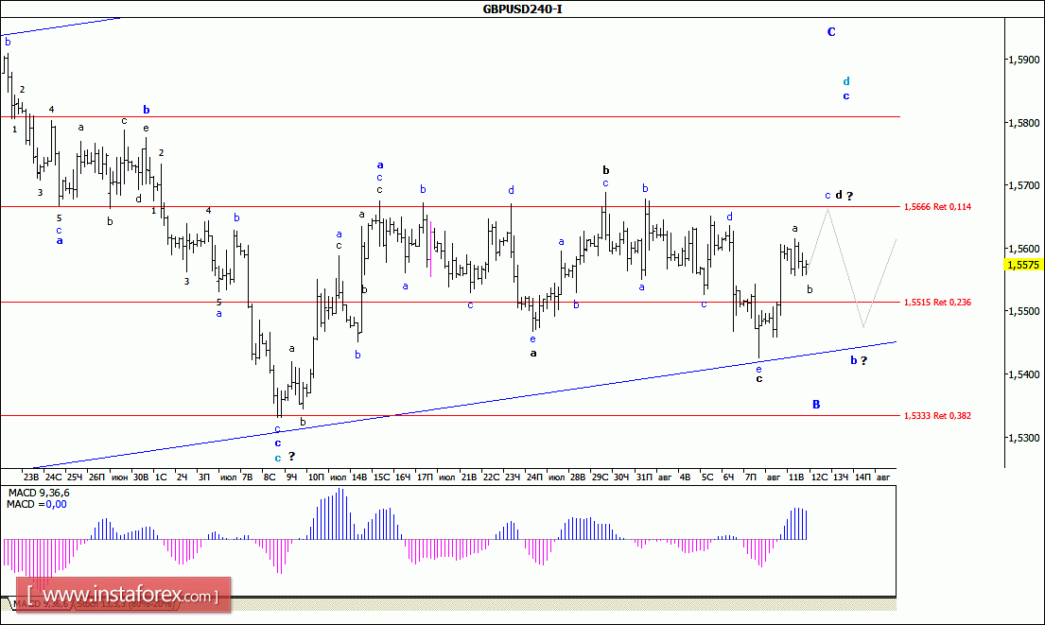Viewport: 1045px width, 625px height.
Task: Click the 1,5500 price axis label
Action: click(x=1023, y=310)
